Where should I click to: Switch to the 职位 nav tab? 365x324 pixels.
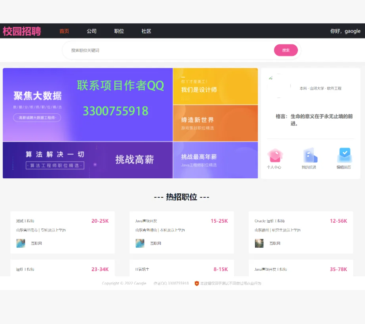[119, 31]
